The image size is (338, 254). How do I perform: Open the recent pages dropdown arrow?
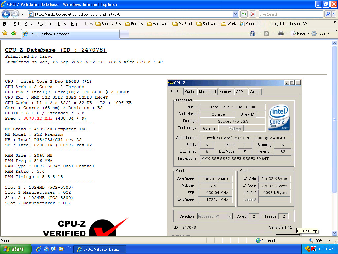(x=22, y=14)
